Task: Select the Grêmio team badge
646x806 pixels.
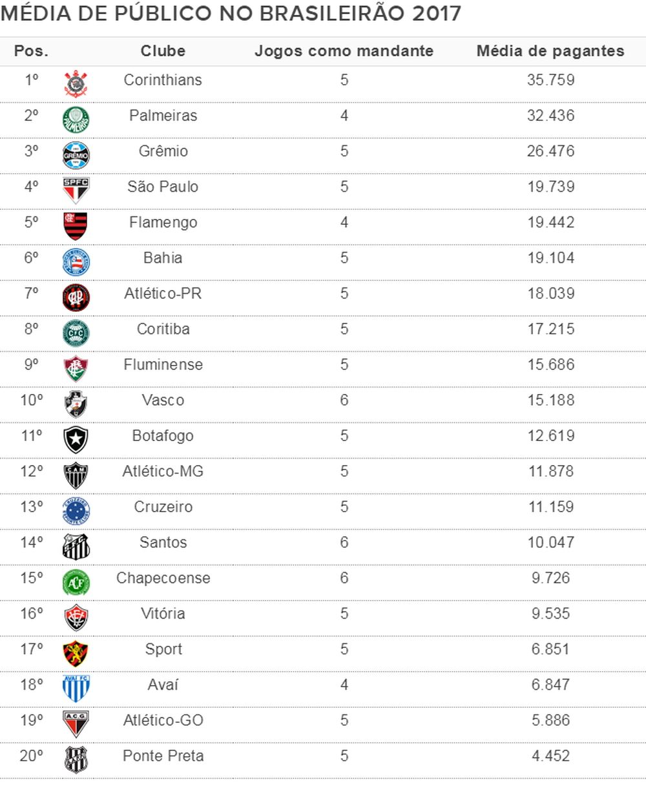Action: click(76, 156)
